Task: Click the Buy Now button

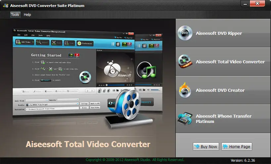Action: [206, 146]
